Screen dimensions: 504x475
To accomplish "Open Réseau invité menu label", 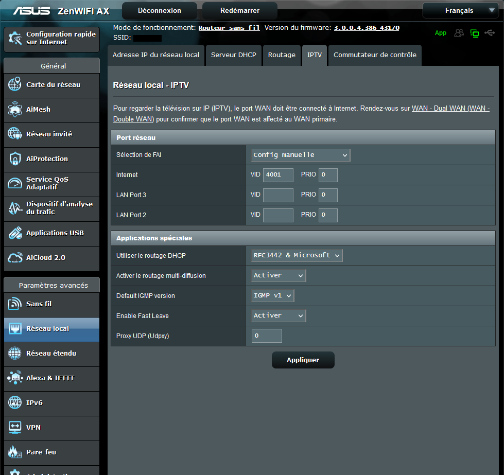I will tap(49, 134).
